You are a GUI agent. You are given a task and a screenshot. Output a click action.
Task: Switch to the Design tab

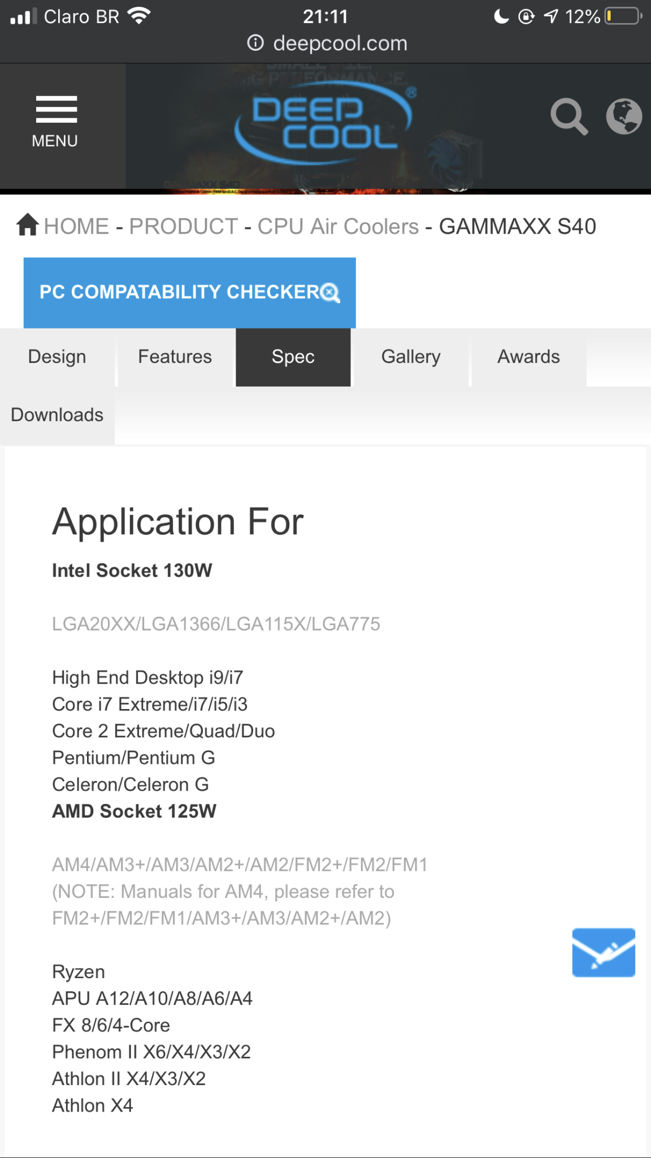coord(57,357)
